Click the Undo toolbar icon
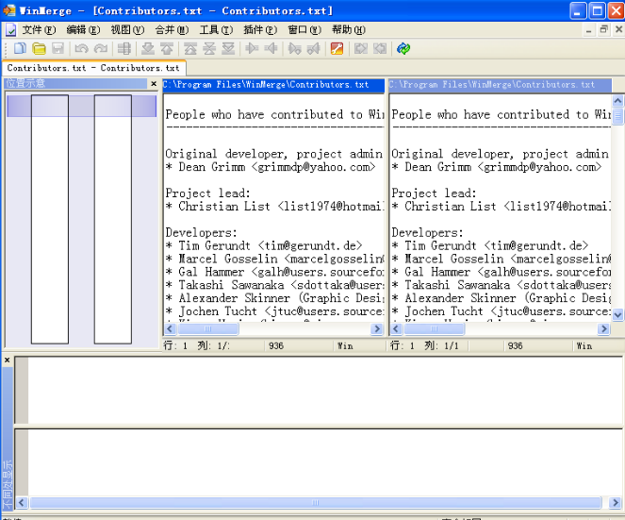The image size is (625, 520). click(81, 49)
